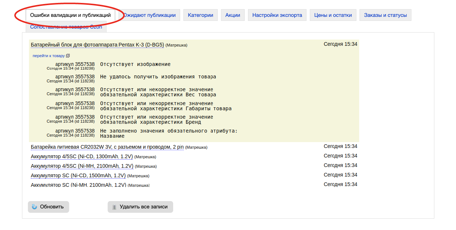Open the Категории tab

tap(200, 15)
